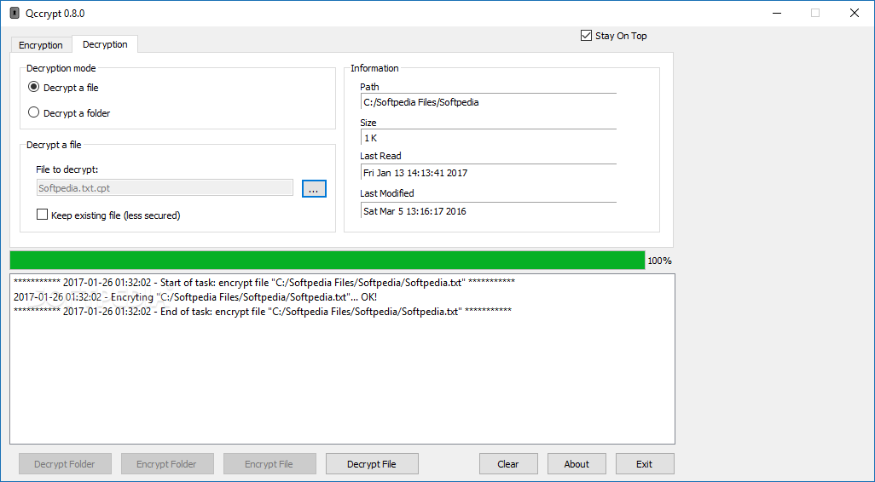Click the Size field showing 1 K
The image size is (875, 482).
click(489, 138)
